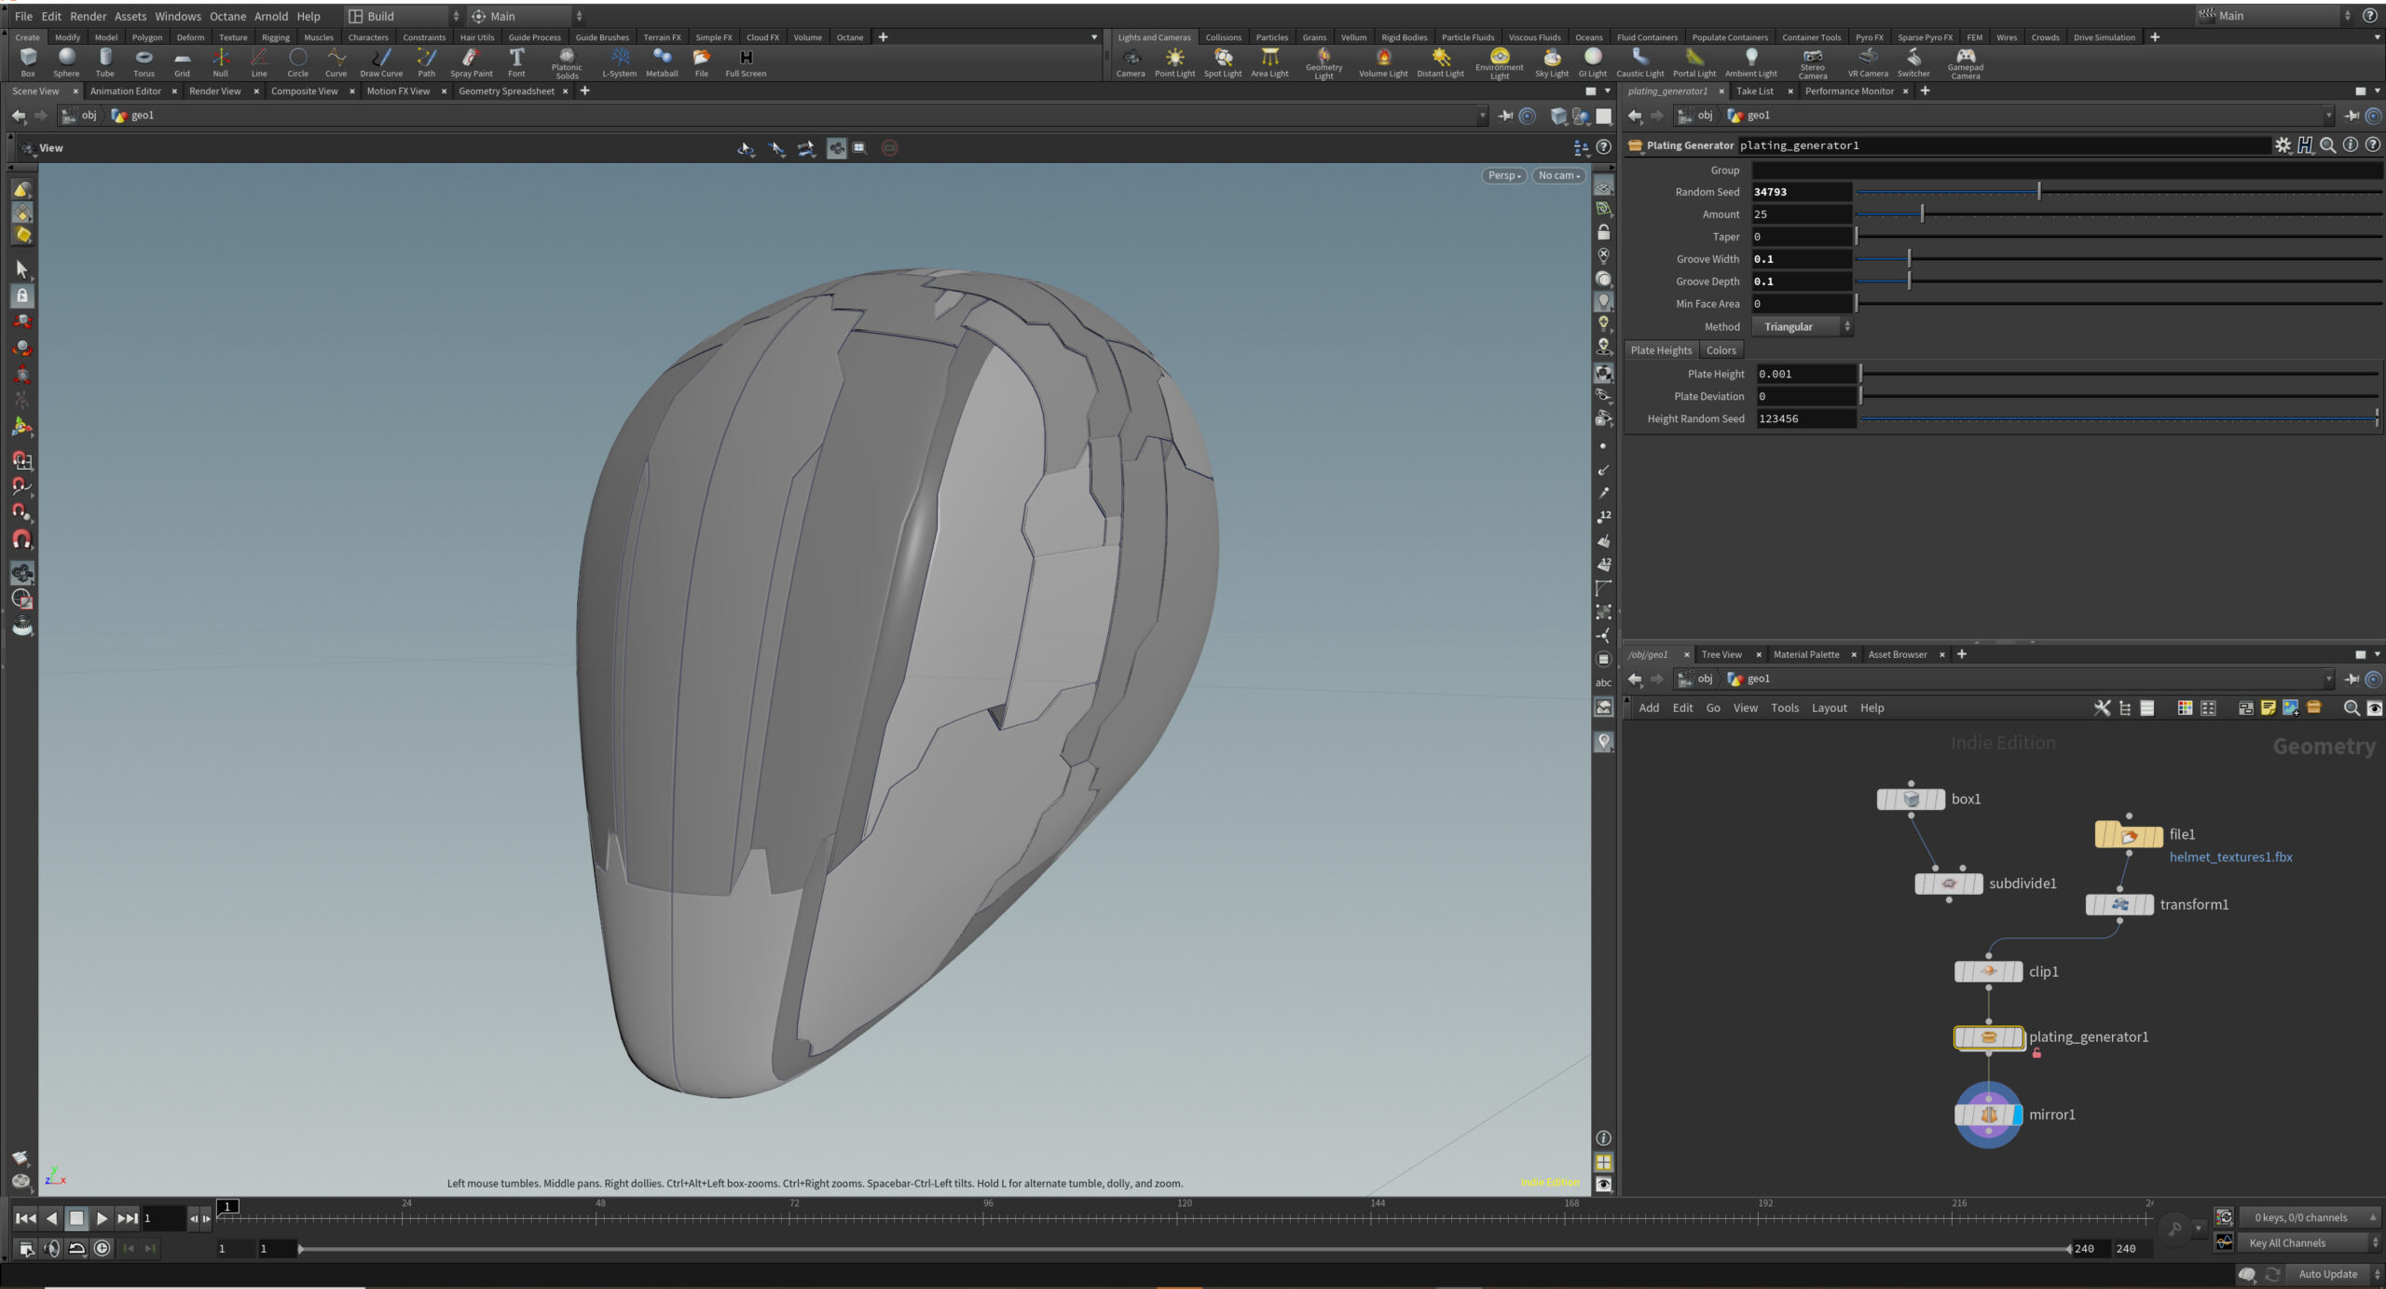The image size is (2386, 1289).
Task: Click the VR Camera shelf tool
Action: (1868, 62)
